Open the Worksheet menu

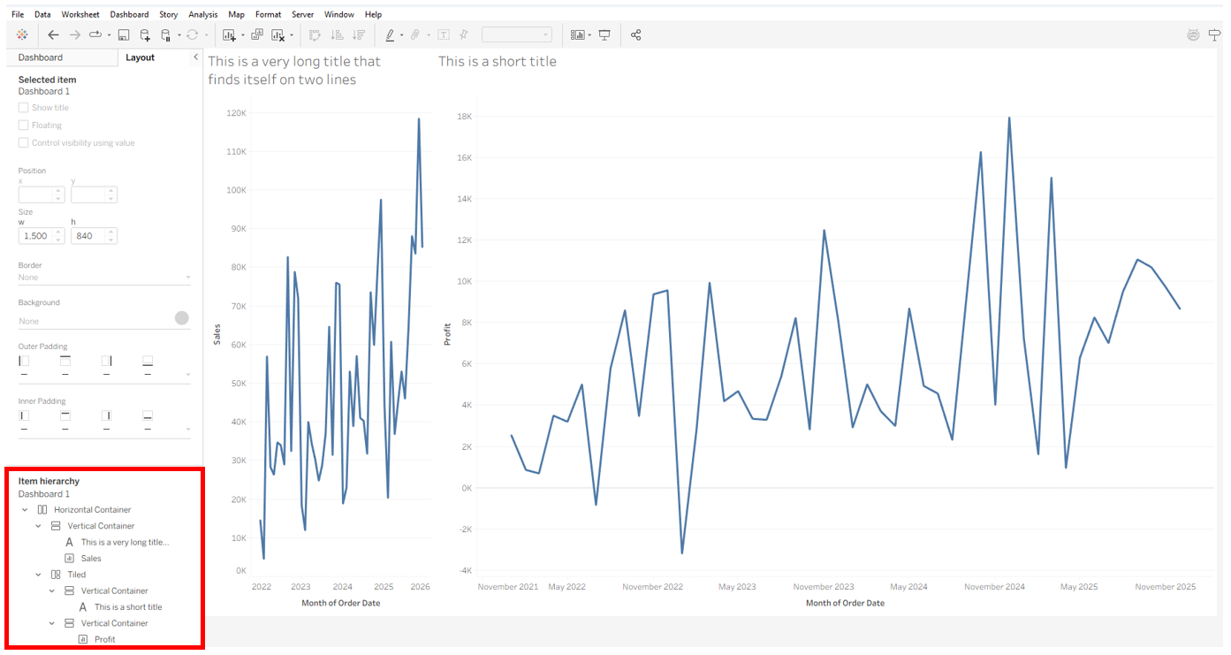pyautogui.click(x=80, y=15)
